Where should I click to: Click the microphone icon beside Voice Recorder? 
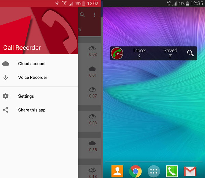tap(5, 77)
